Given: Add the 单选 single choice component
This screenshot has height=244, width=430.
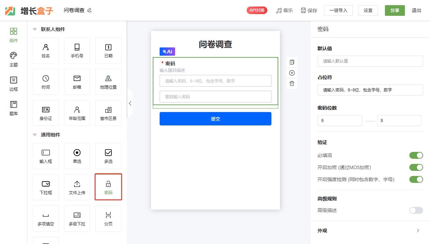Looking at the screenshot, I should pos(77,156).
